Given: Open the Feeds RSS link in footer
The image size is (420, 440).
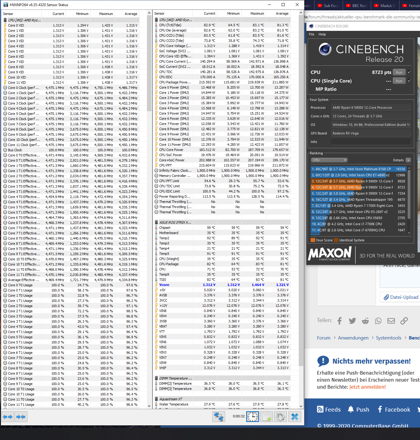Looking at the screenshot, I should (x=329, y=409).
